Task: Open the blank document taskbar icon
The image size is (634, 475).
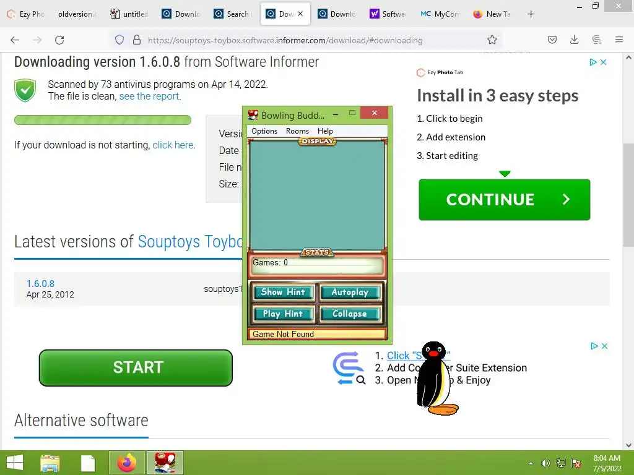Action: 88,463
